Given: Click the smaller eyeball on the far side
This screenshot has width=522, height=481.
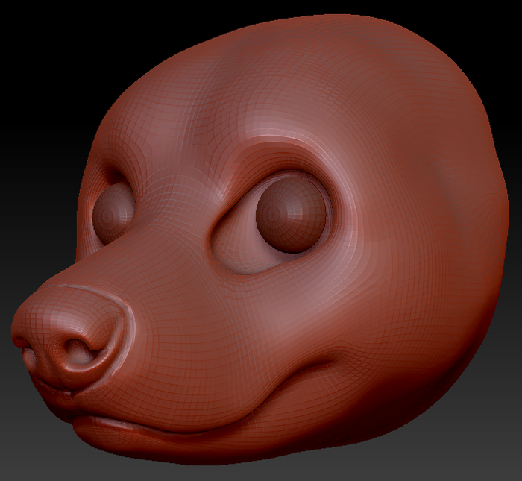Looking at the screenshot, I should (x=113, y=214).
